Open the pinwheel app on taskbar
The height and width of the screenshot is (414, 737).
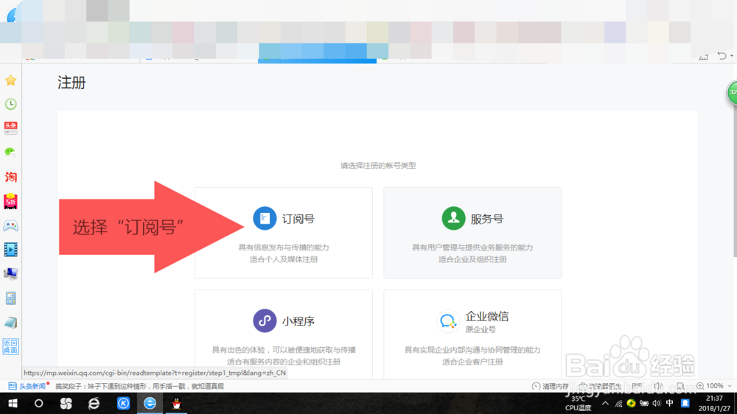click(x=66, y=404)
